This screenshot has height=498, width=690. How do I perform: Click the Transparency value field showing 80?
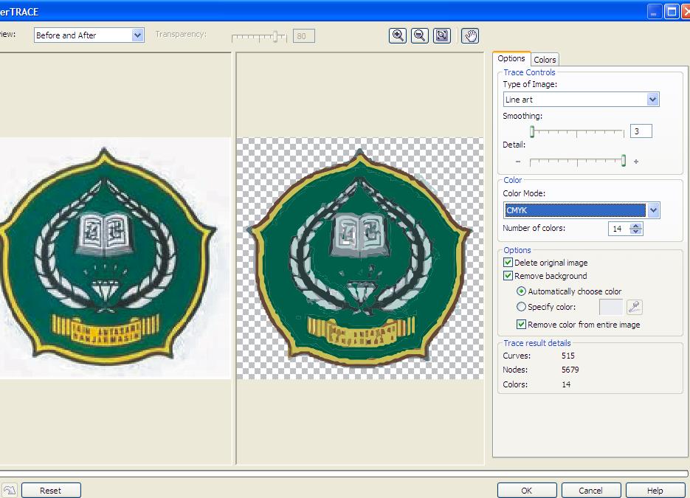[x=304, y=36]
